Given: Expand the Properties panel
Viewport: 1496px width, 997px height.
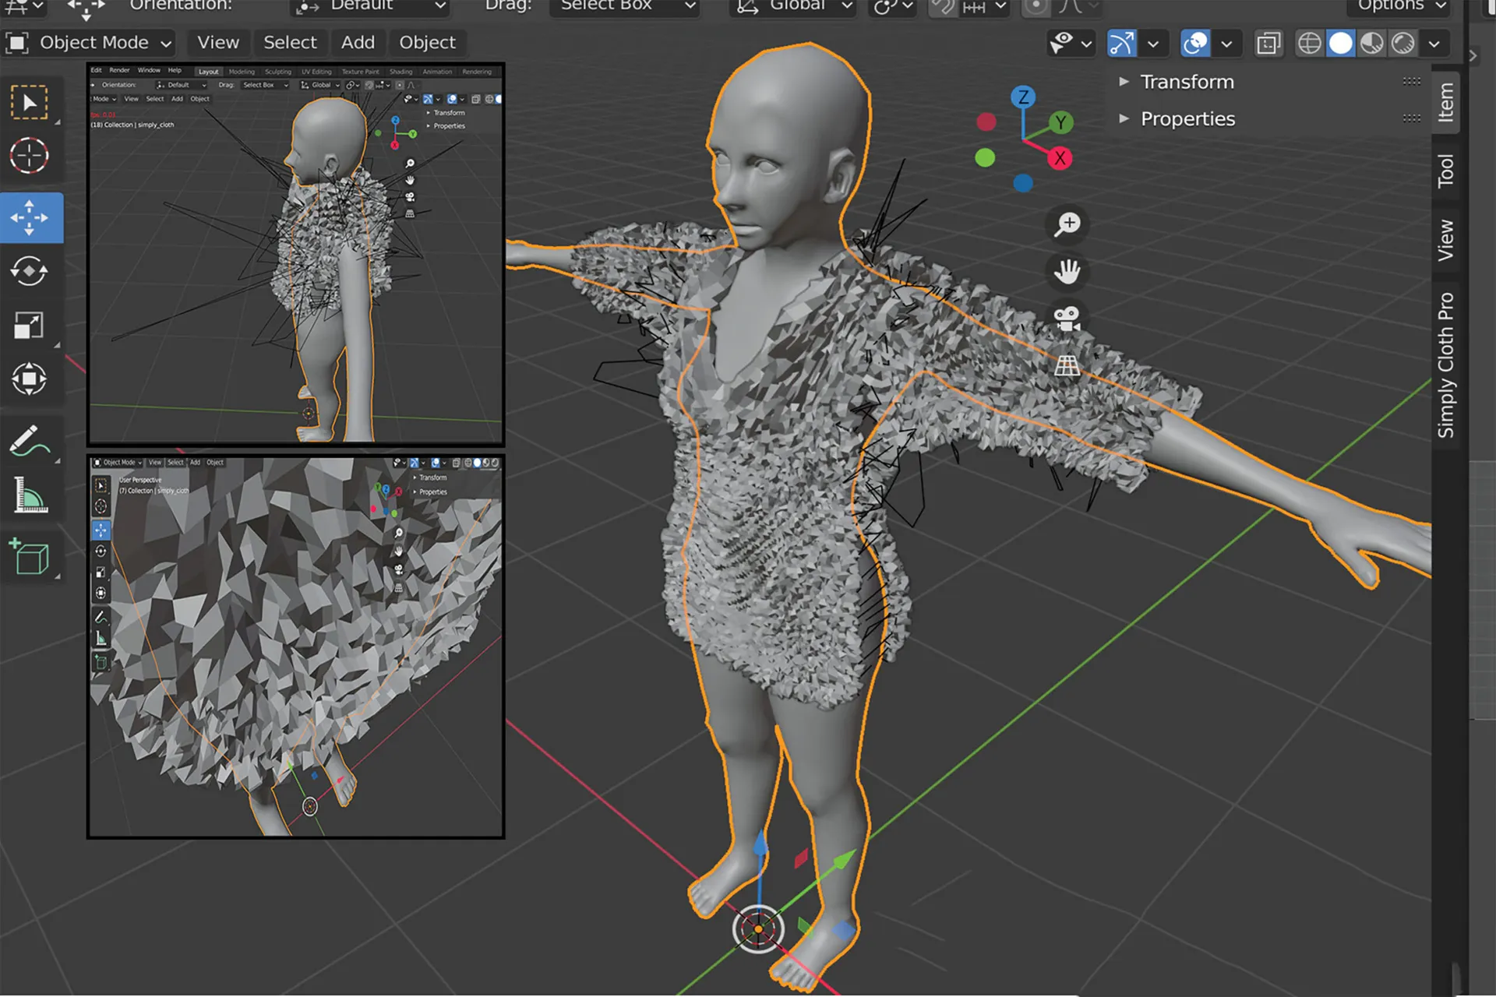Looking at the screenshot, I should pos(1187,119).
